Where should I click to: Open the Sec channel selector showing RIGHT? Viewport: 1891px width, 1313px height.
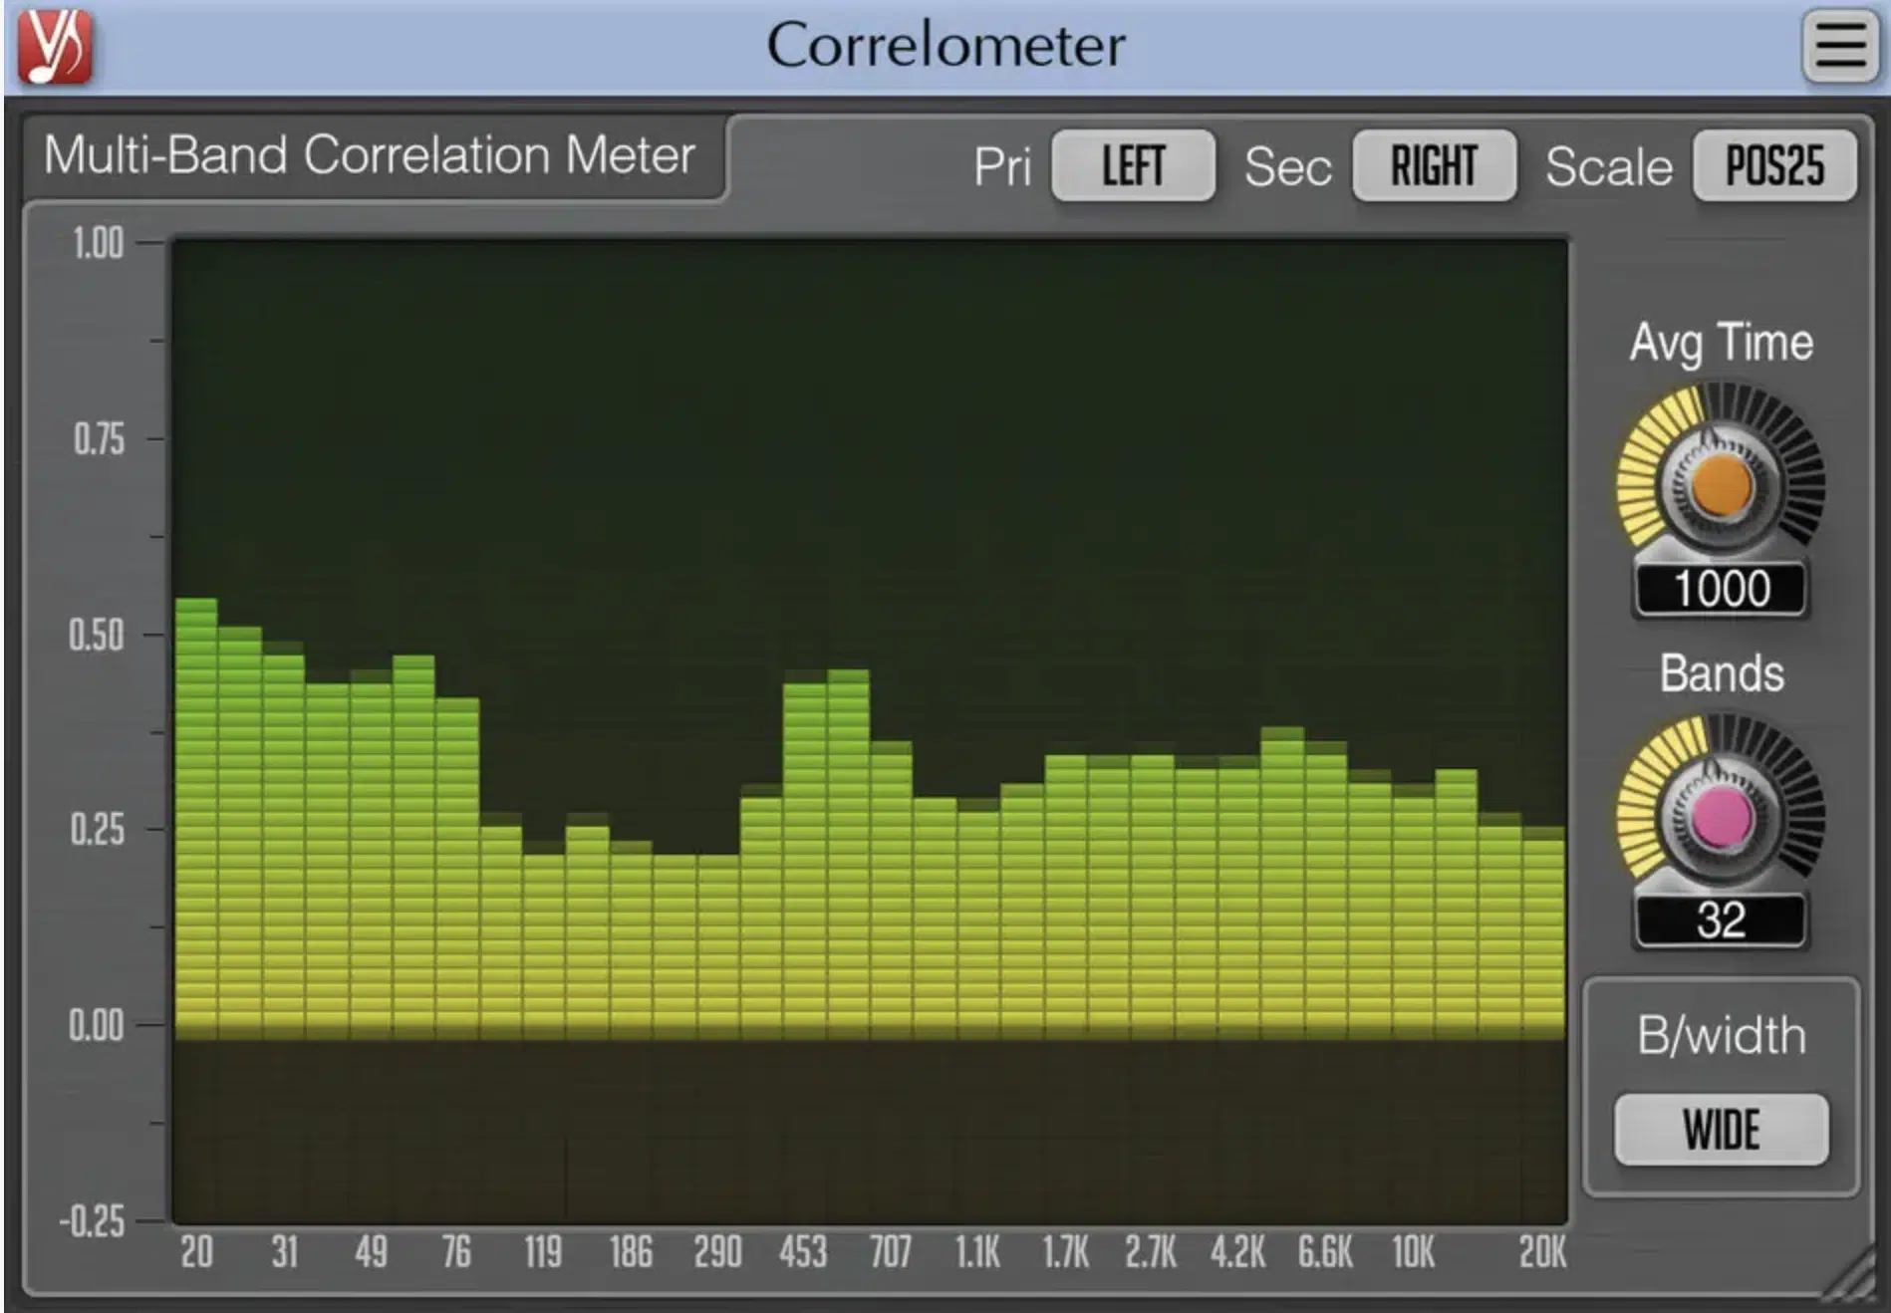pos(1434,165)
